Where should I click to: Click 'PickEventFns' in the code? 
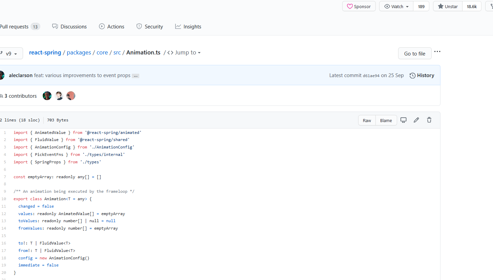pos(49,155)
